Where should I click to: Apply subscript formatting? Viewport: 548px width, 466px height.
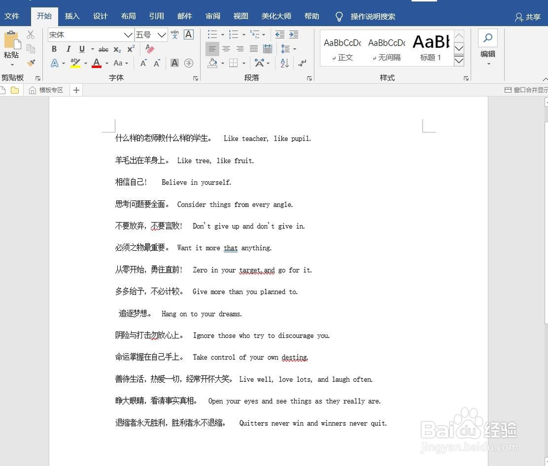point(118,49)
